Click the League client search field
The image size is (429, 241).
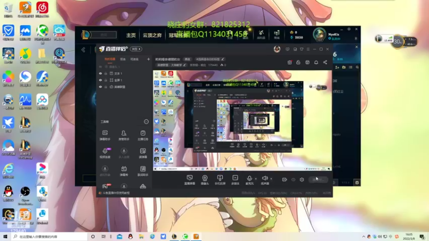[x=104, y=35]
